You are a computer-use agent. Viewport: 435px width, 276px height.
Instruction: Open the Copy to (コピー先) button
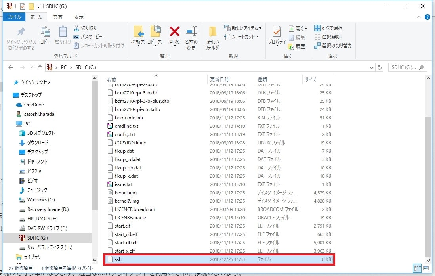pos(155,36)
